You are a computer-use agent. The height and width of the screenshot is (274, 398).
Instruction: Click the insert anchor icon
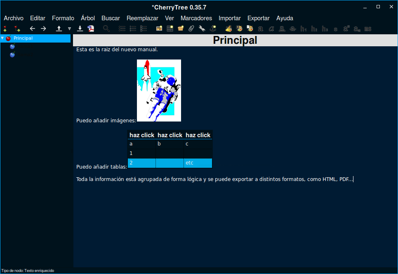[213, 29]
